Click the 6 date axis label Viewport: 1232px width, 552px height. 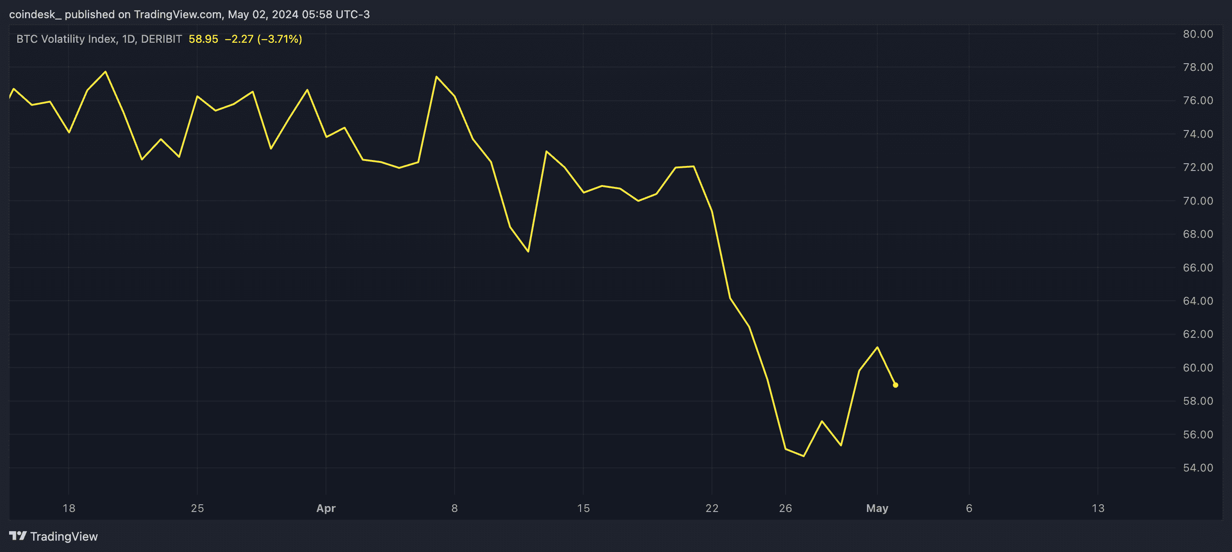point(969,508)
